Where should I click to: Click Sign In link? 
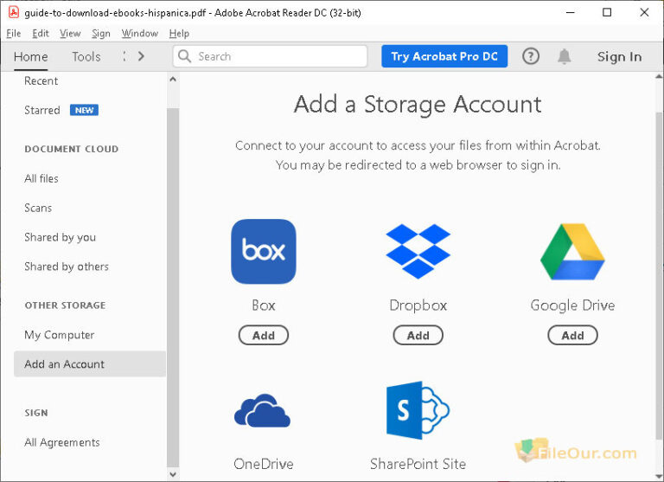point(619,56)
